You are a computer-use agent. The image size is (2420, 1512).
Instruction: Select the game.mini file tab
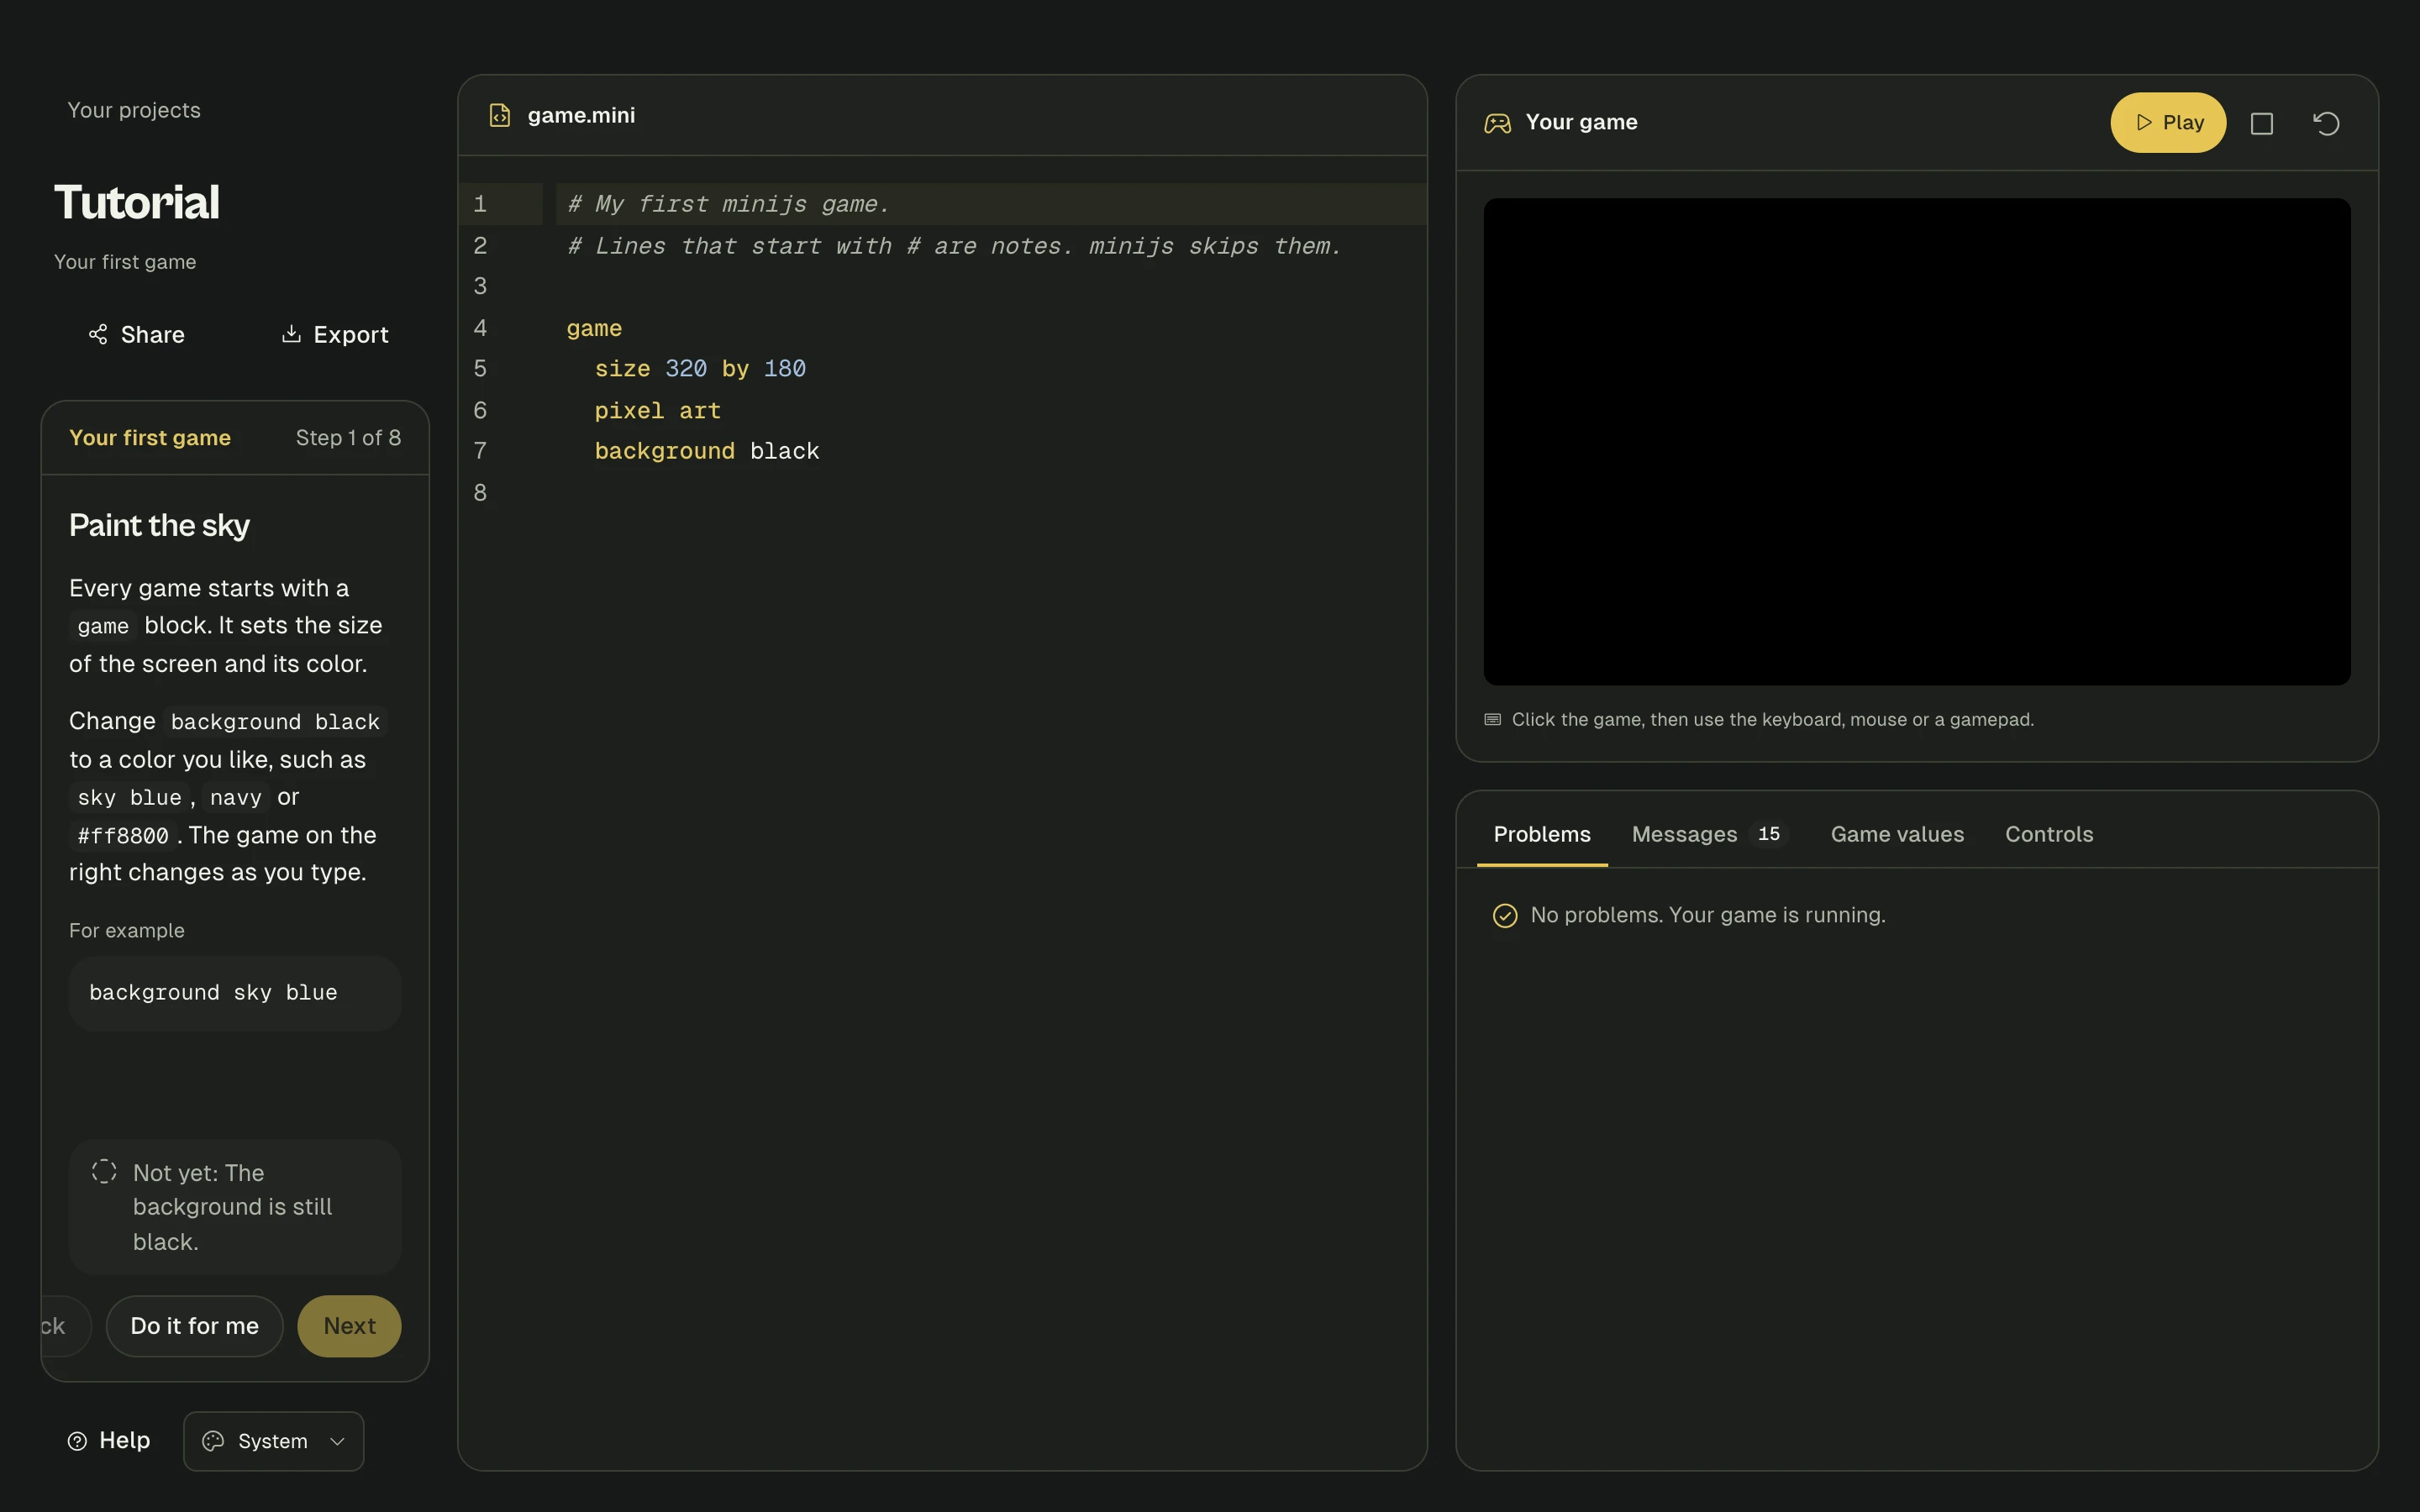pyautogui.click(x=562, y=115)
